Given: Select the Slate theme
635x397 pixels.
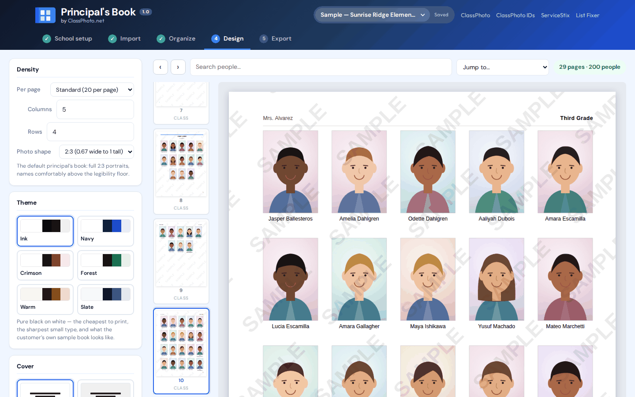Looking at the screenshot, I should [x=105, y=300].
